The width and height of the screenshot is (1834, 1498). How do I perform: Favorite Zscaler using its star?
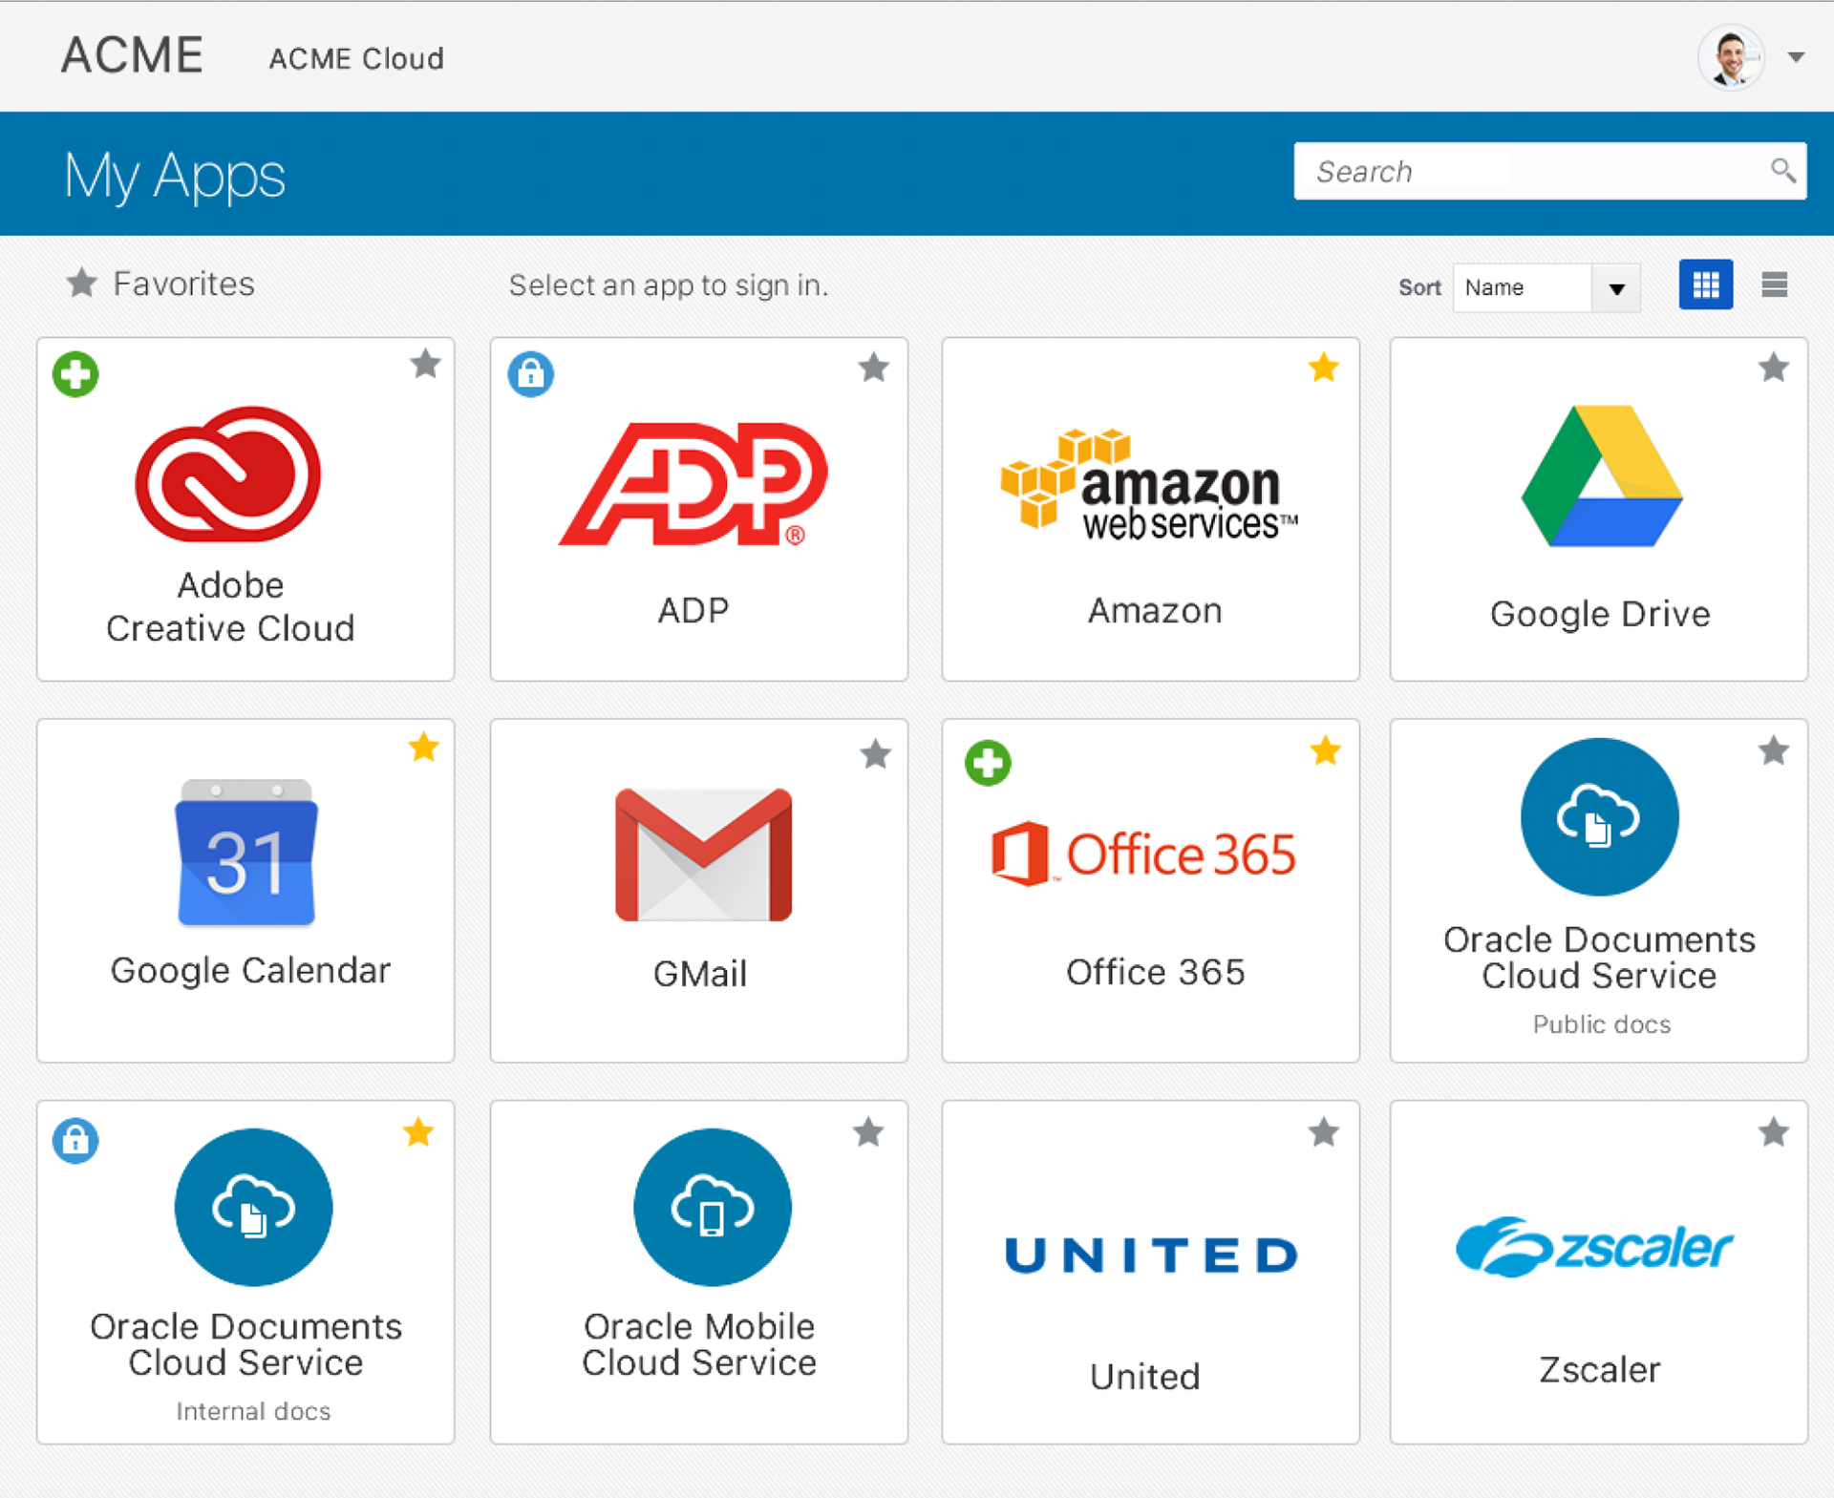pos(1774,1132)
